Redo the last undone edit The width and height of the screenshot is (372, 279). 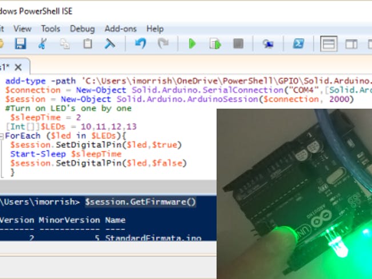coord(163,43)
